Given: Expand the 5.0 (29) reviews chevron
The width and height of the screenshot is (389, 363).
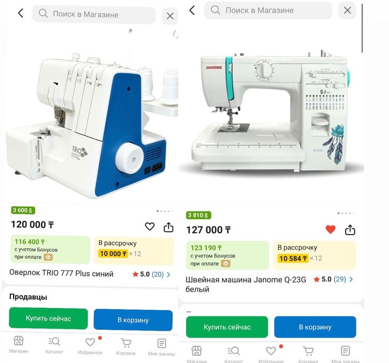Looking at the screenshot, I should (x=351, y=279).
